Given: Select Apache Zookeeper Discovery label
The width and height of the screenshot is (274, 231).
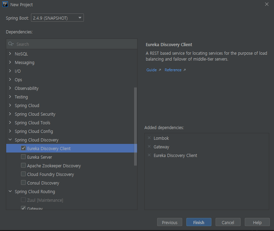Looking at the screenshot, I should pyautogui.click(x=54, y=166).
